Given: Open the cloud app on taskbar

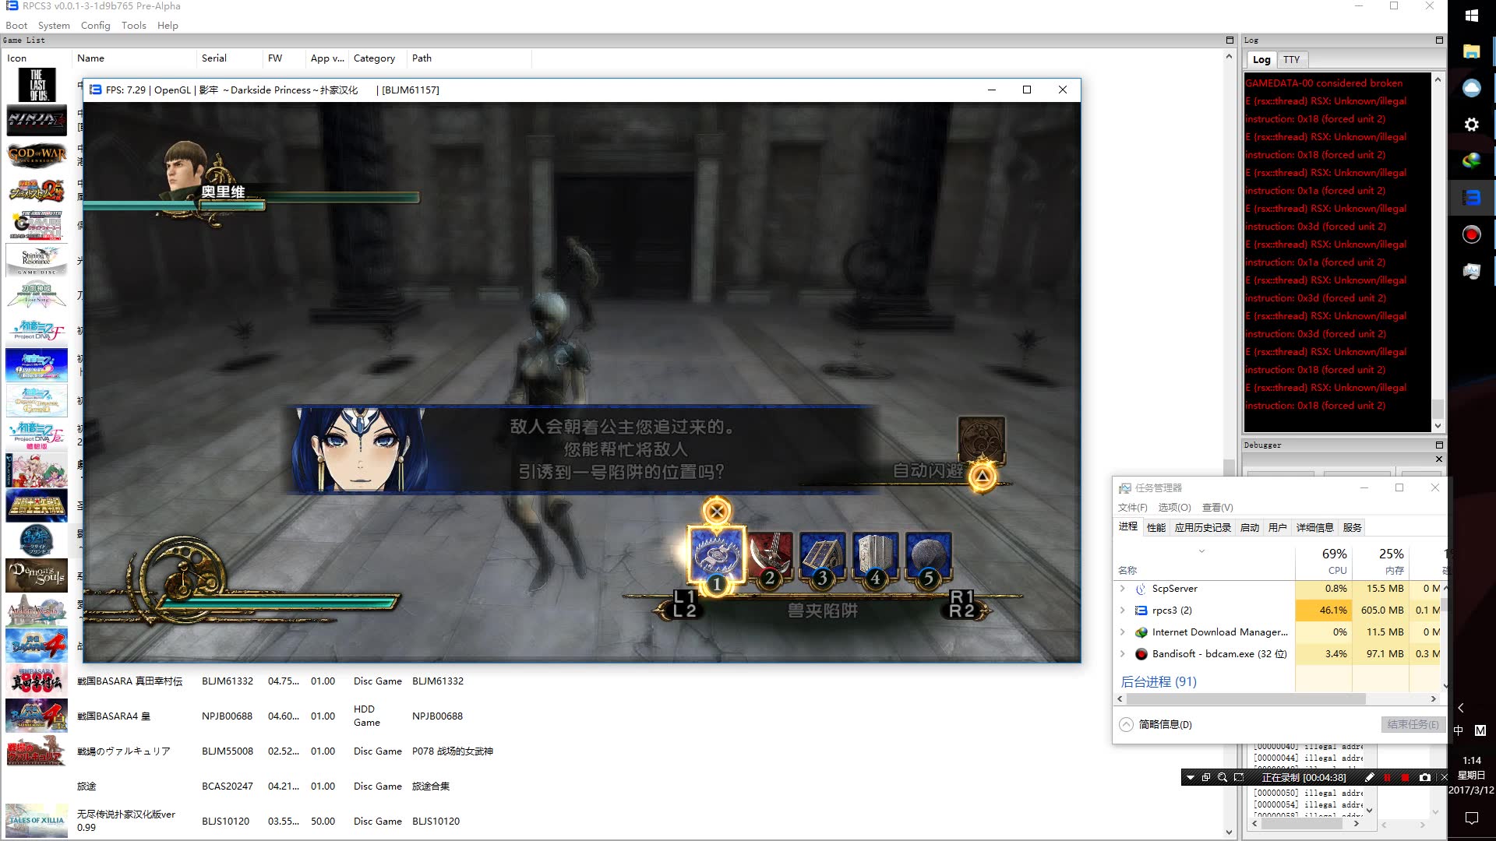Looking at the screenshot, I should coord(1471,88).
